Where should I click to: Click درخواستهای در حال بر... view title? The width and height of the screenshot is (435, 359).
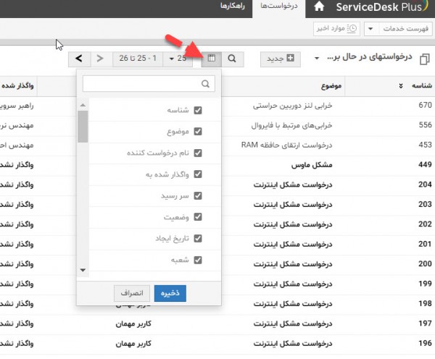[370, 57]
